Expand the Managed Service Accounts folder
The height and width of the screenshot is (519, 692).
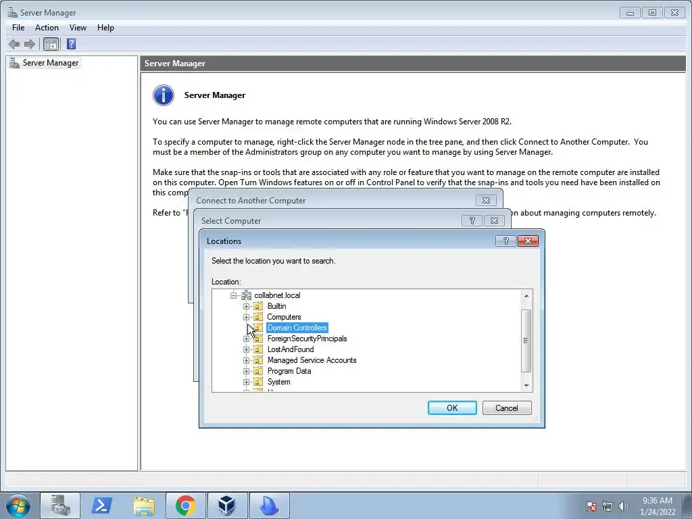[246, 360]
